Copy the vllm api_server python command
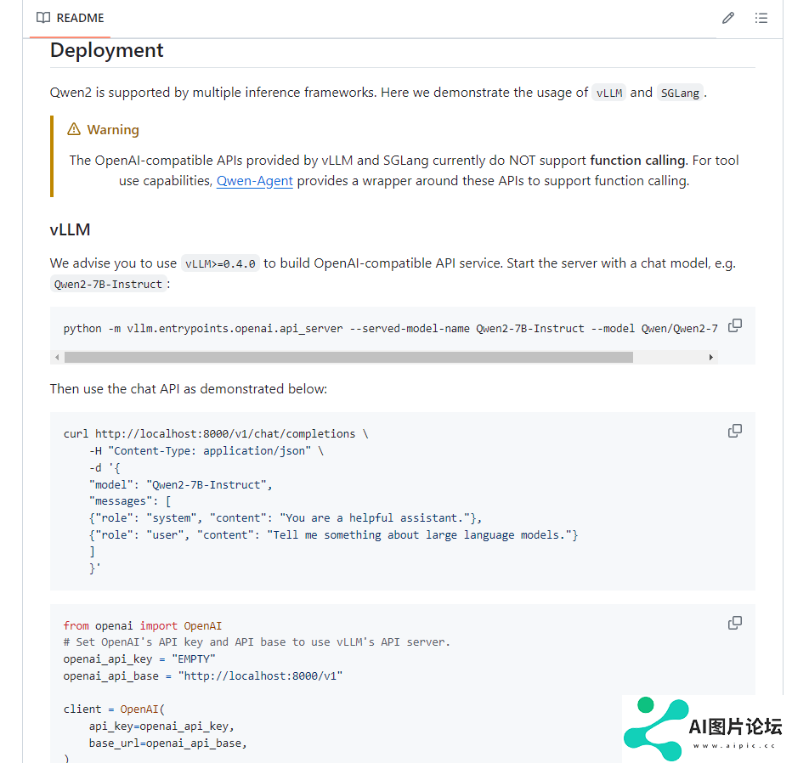Image resolution: width=792 pixels, height=763 pixels. (x=735, y=325)
